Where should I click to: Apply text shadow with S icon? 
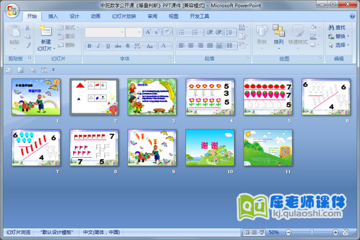point(128,46)
